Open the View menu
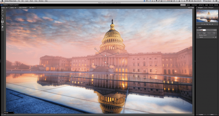Image resolution: width=219 pixels, height=116 pixels. click(x=36, y=1)
